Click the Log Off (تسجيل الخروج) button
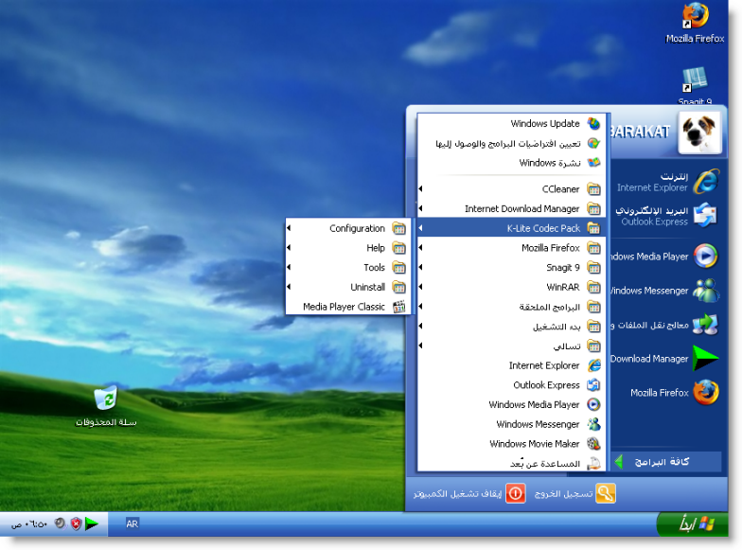 click(574, 494)
